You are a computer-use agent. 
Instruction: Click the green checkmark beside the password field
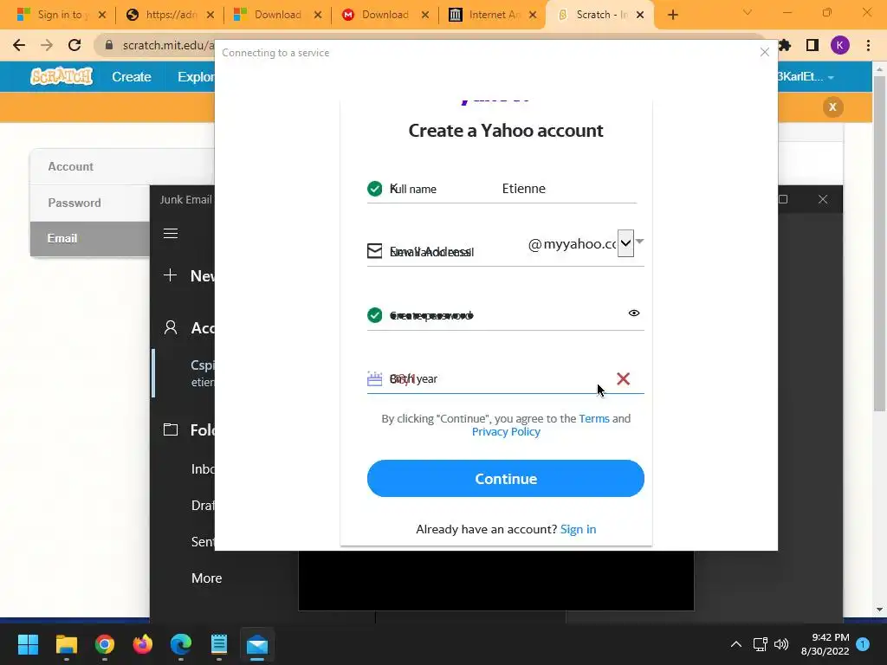coord(374,315)
